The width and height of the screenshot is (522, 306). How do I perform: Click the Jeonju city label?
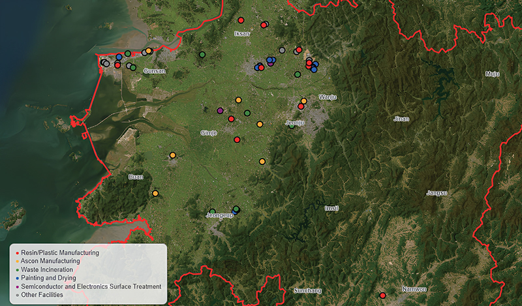point(295,123)
